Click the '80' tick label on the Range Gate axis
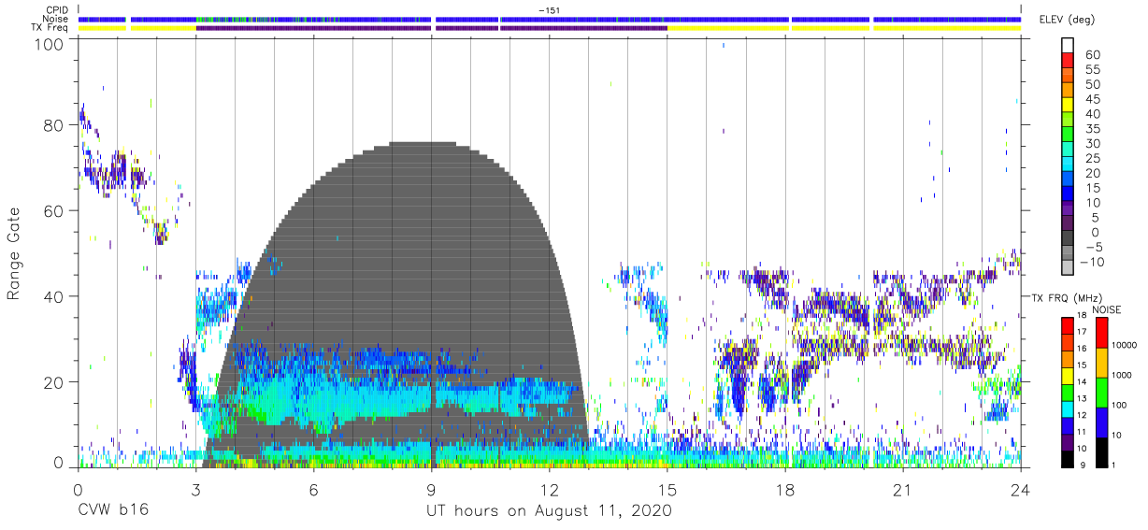Screen dimensions: 1148x530 pyautogui.click(x=53, y=126)
